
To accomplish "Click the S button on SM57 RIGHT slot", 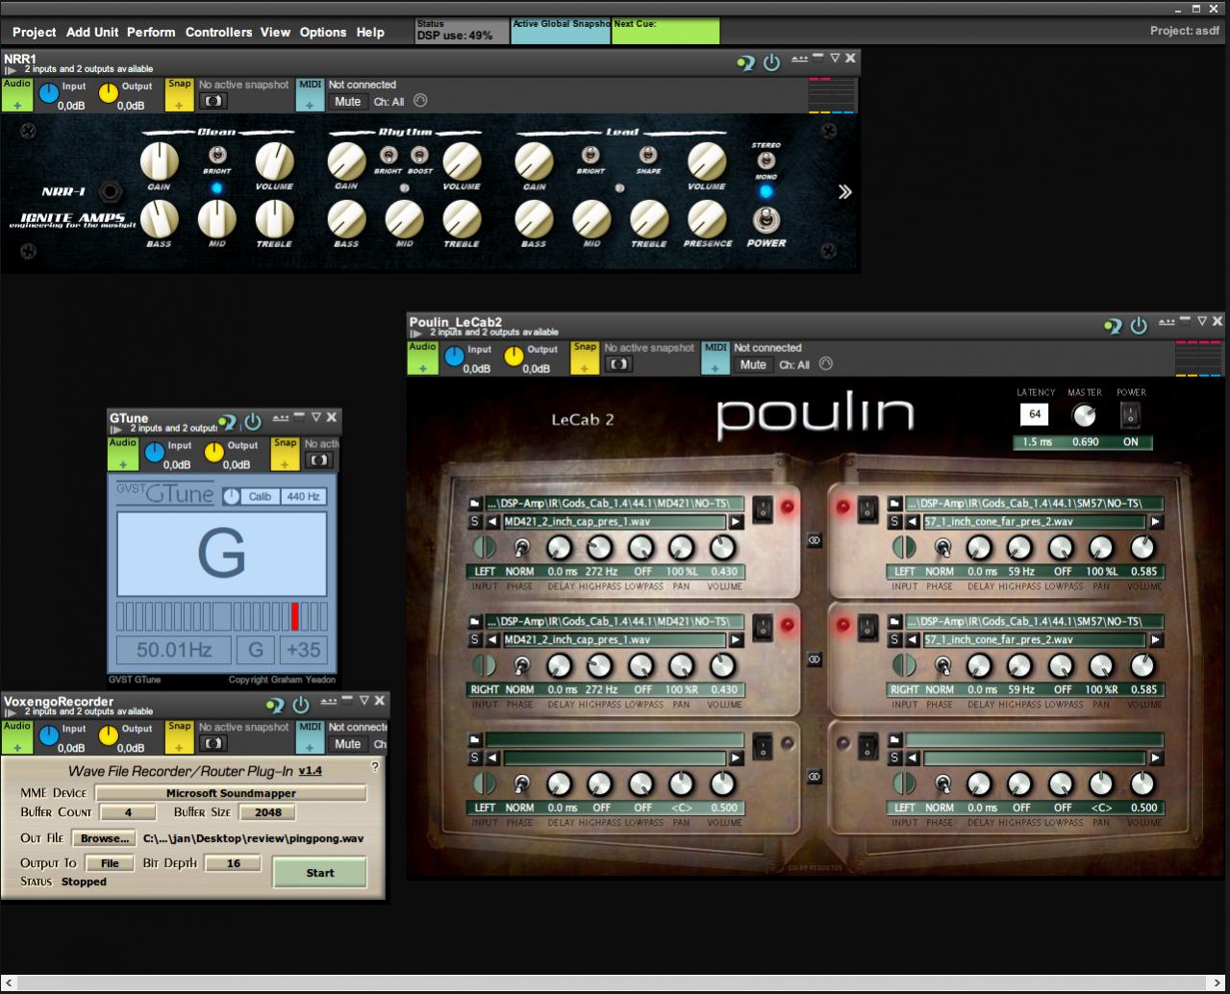I will click(895, 639).
